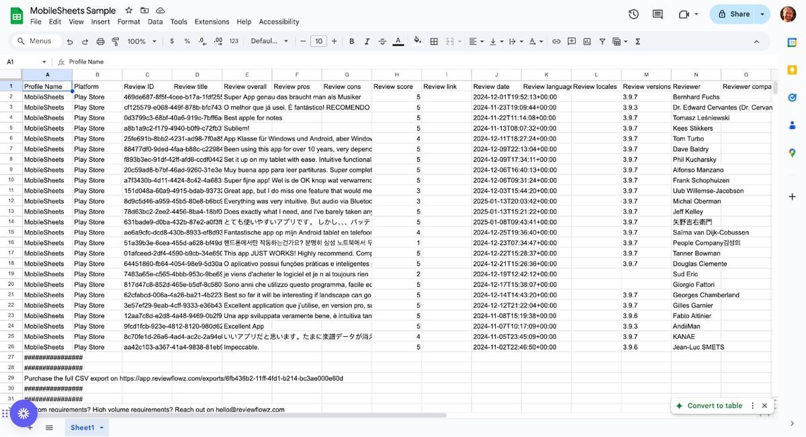Screen dimensions: 806x437
Task: Open horizontal align dropdown
Action: tap(476, 41)
